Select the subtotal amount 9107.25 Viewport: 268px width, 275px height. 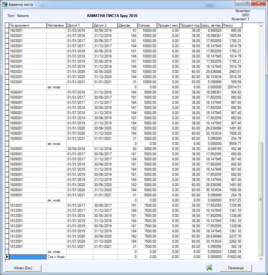coord(232,200)
